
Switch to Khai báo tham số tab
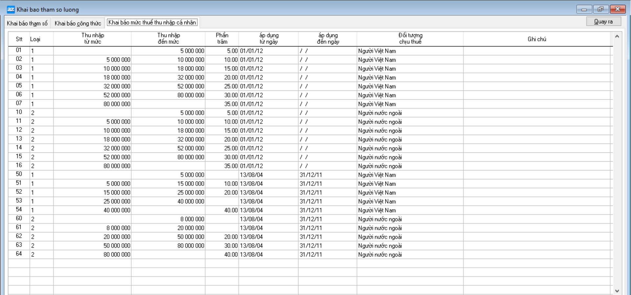(27, 23)
